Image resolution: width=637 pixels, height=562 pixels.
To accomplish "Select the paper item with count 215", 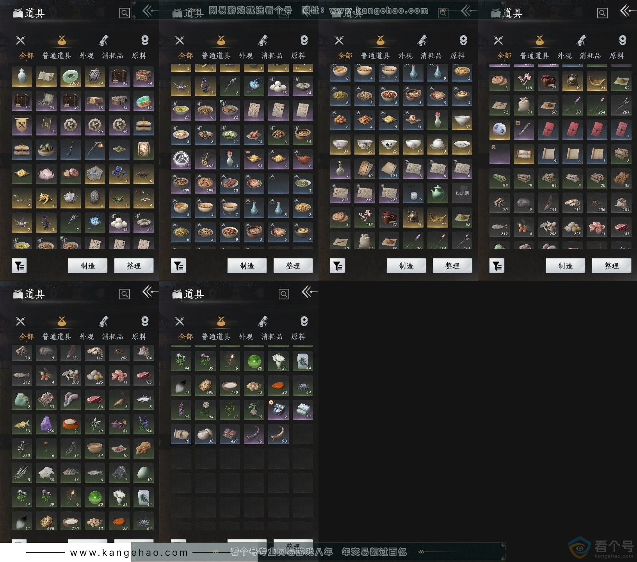I will point(340,193).
